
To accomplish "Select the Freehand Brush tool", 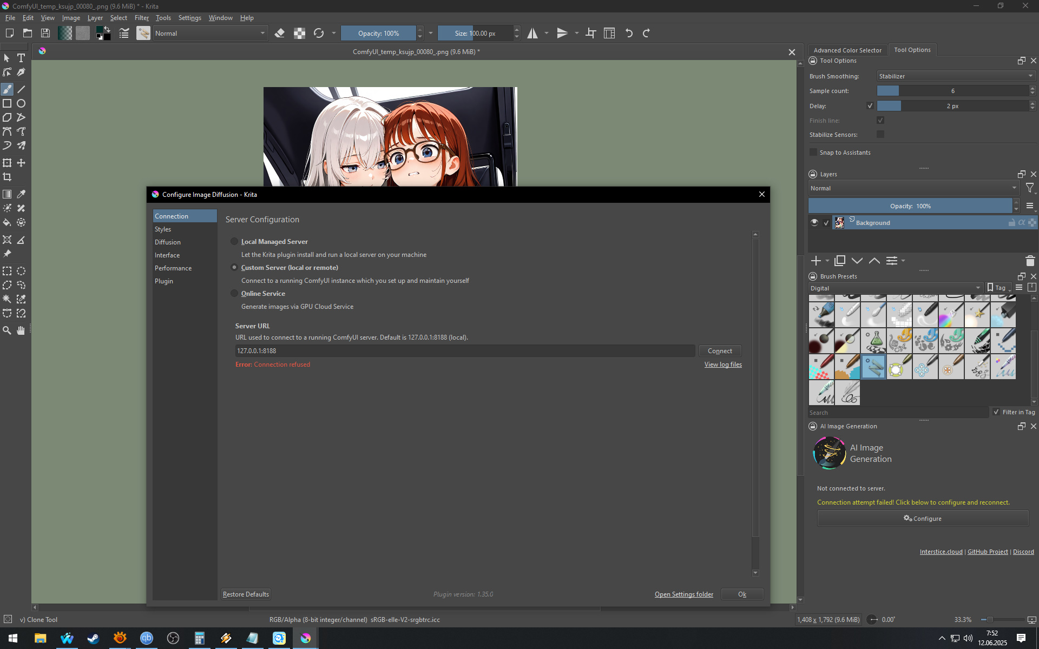I will (7, 89).
